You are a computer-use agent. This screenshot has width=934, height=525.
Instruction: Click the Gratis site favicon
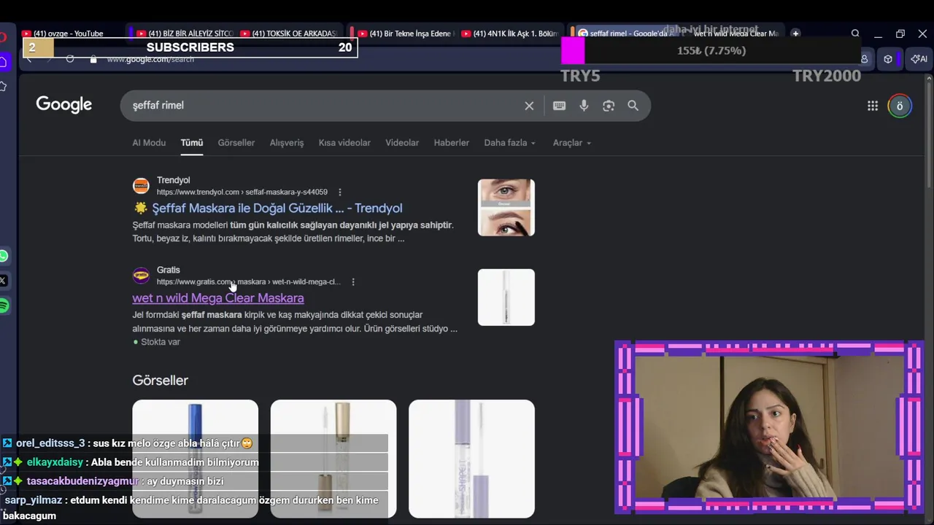[141, 276]
